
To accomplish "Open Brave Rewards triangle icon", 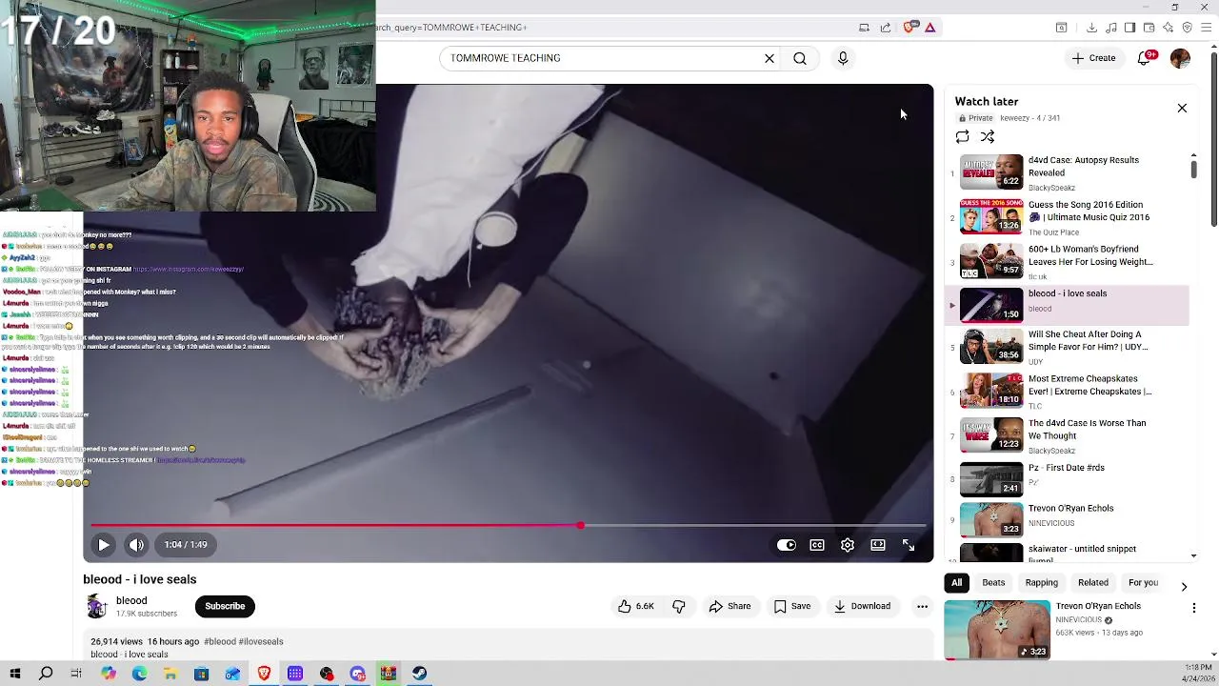I will (929, 28).
